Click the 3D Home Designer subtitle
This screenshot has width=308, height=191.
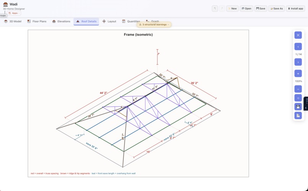tap(14, 9)
